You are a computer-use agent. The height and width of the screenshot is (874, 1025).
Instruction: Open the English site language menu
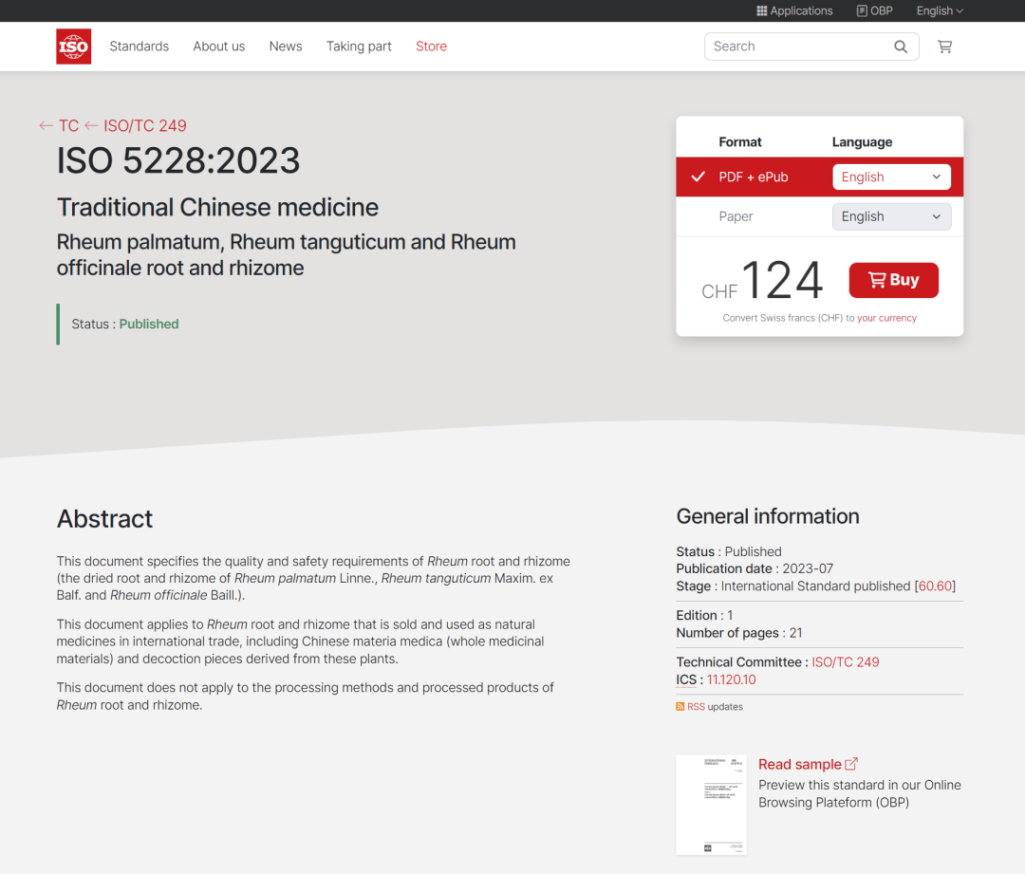pos(939,11)
